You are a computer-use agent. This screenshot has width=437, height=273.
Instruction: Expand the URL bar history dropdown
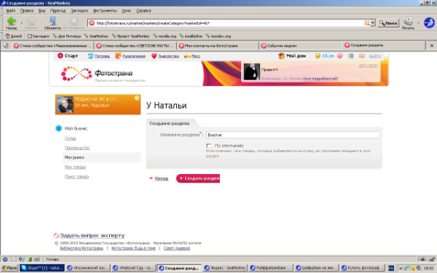pos(373,23)
